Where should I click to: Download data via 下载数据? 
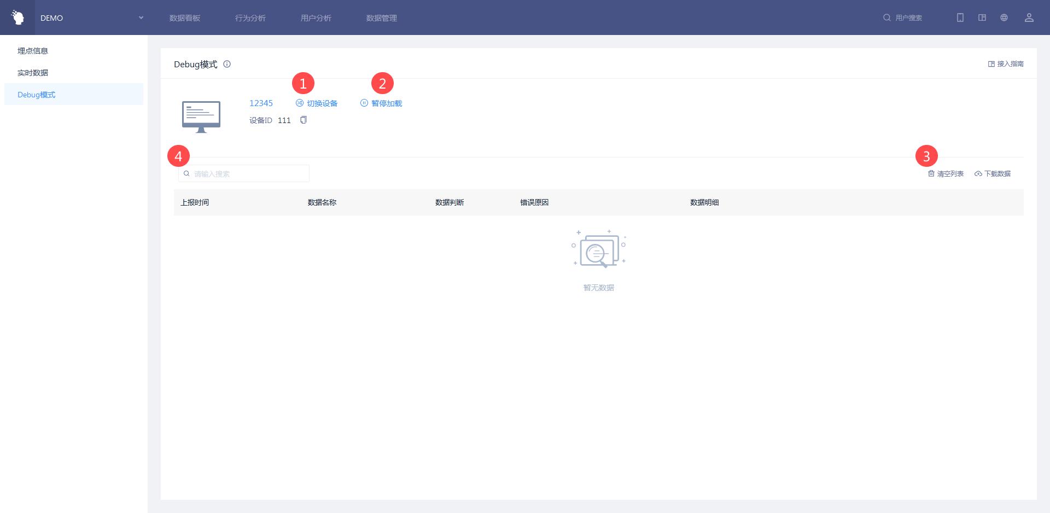993,174
